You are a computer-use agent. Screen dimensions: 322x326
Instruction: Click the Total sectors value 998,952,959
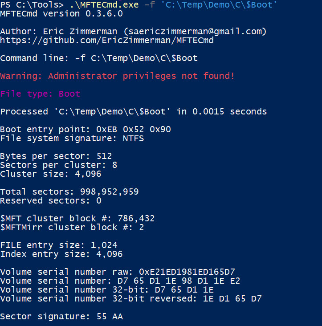[x=109, y=192]
